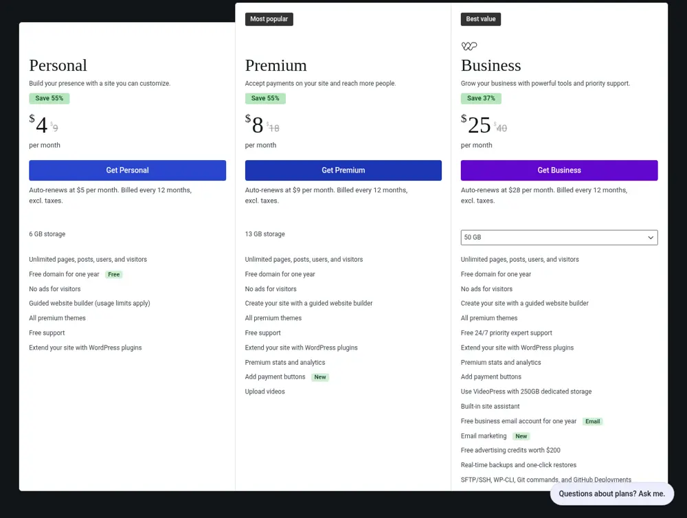Image resolution: width=687 pixels, height=518 pixels.
Task: Click 'Upload videos' in Premium features
Action: pyautogui.click(x=264, y=392)
